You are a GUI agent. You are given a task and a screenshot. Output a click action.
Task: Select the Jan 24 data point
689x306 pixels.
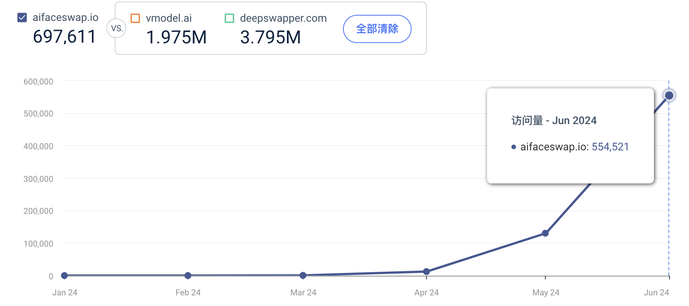tap(64, 276)
